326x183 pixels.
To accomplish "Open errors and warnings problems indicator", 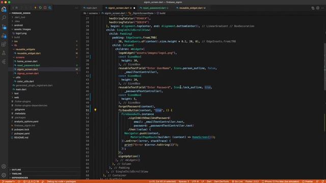I will coord(31,181).
